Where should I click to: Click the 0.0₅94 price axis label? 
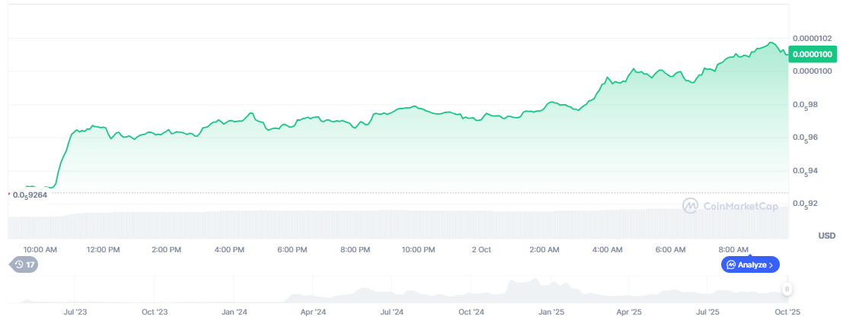click(x=806, y=171)
